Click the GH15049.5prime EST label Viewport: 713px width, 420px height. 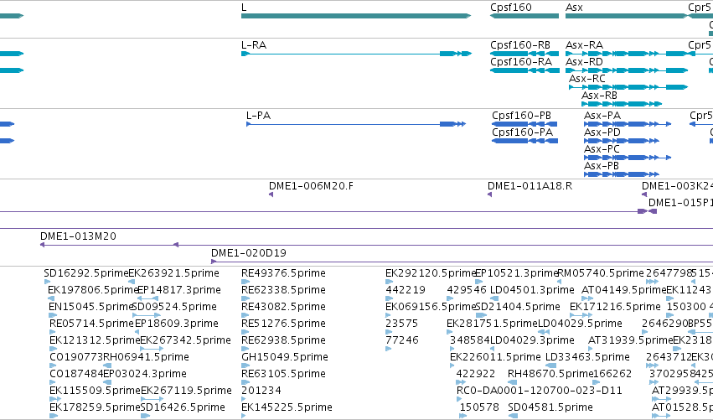point(285,357)
